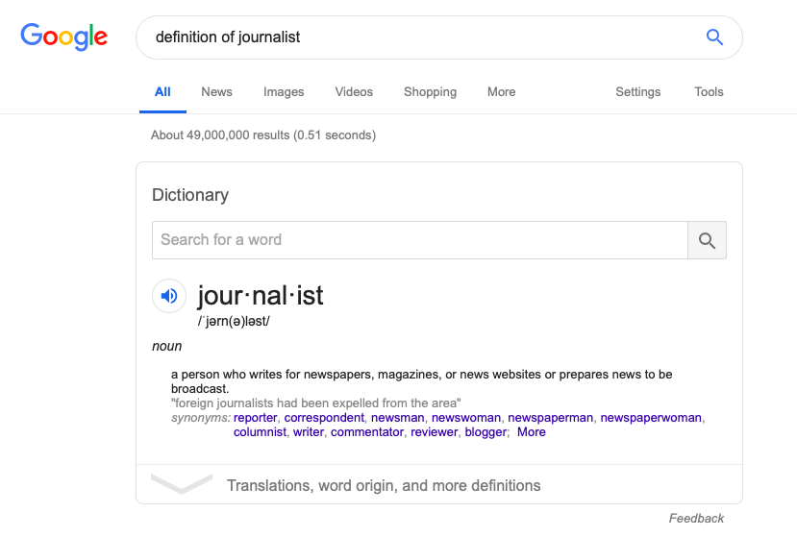Play the journalist pronunciation audio
Viewport: 797px width, 537px height.
169,296
